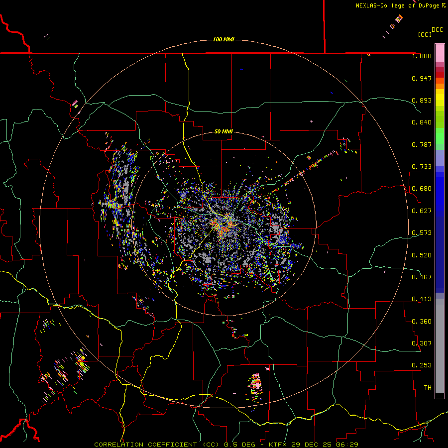Click the 0.253 value on the color scale
448x448 pixels.
tap(422, 365)
